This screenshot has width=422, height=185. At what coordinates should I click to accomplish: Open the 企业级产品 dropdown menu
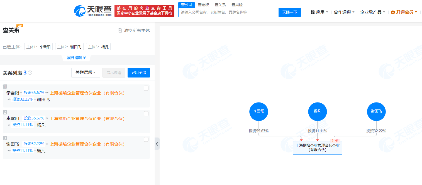point(372,12)
